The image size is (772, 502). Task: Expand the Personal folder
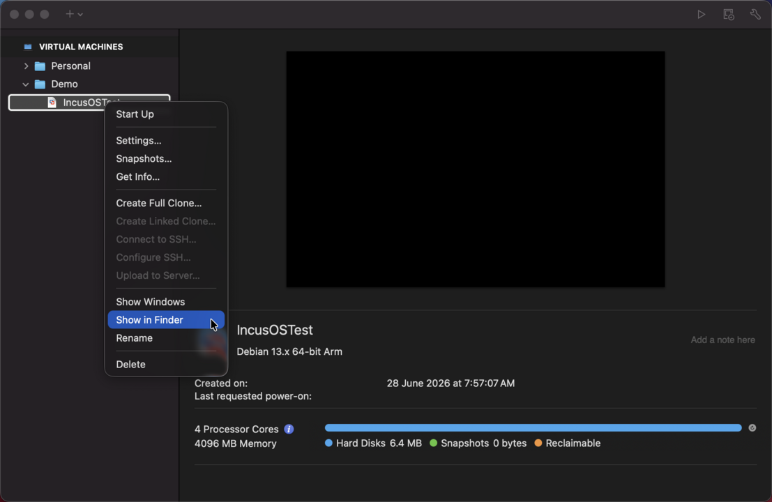click(x=26, y=66)
